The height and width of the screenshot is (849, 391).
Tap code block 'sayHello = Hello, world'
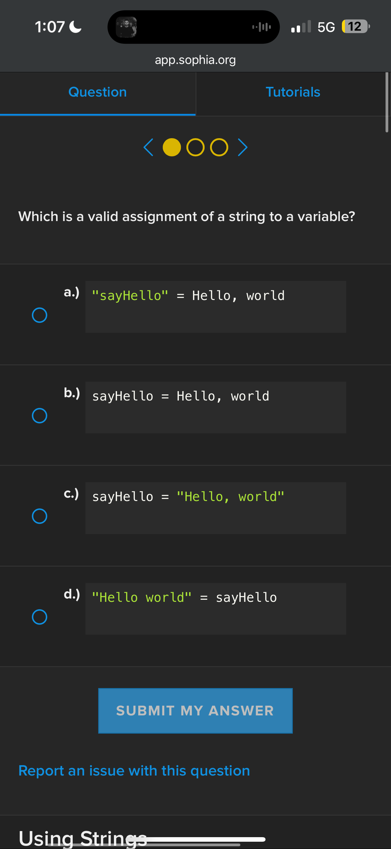216,407
